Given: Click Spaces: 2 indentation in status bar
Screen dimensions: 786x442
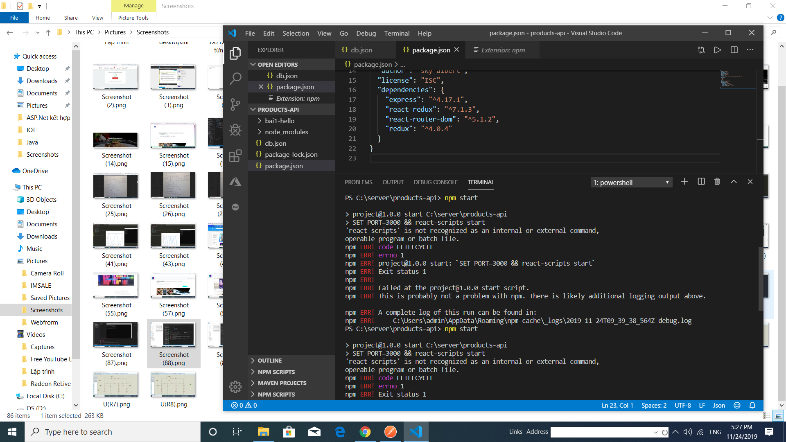Looking at the screenshot, I should 654,406.
